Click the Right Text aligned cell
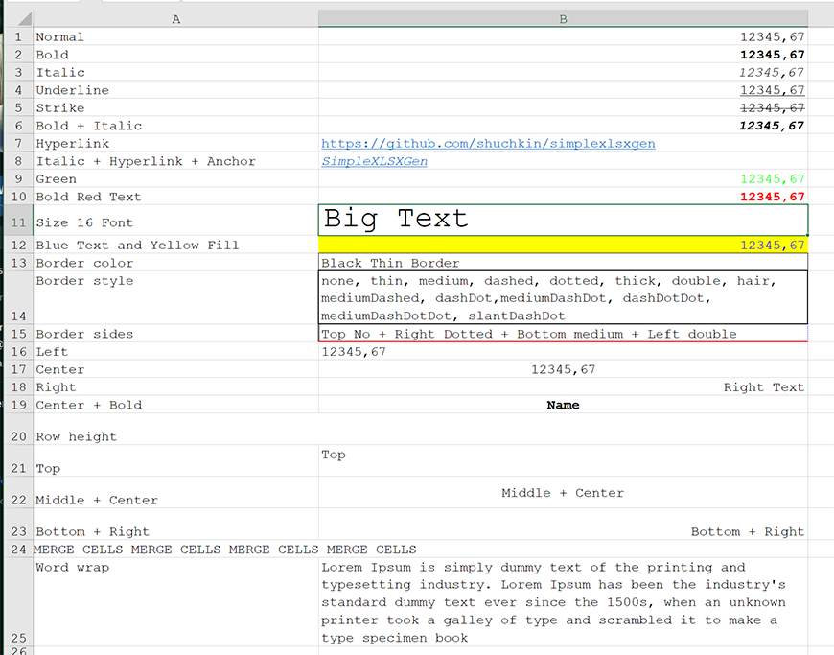834x655 pixels. click(763, 387)
